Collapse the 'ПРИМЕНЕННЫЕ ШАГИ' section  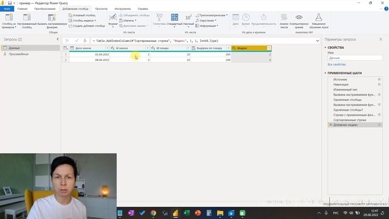point(325,73)
